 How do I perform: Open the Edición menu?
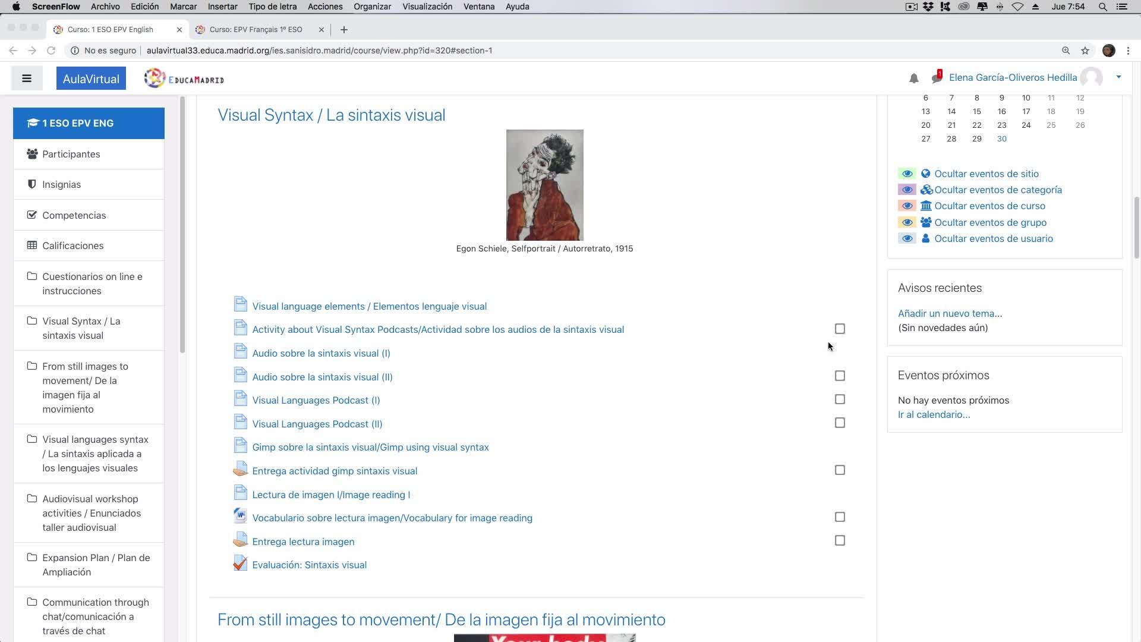pyautogui.click(x=145, y=7)
